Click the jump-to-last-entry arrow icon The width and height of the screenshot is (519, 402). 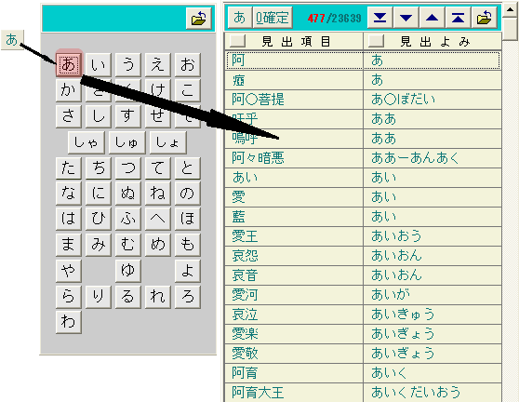[379, 18]
